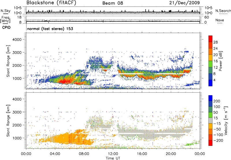Pick the red bottom segment of the Velocity colorbar
Screen dimensions: 231x160
coord(210,143)
